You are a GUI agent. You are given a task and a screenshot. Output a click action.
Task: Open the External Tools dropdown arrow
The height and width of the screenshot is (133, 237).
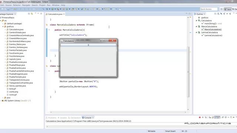(x=60, y=9)
